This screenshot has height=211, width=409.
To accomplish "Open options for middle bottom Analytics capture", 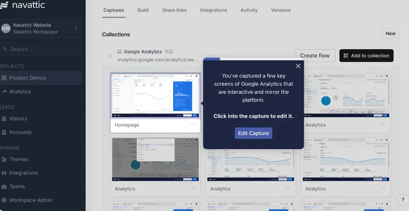I will (288, 188).
